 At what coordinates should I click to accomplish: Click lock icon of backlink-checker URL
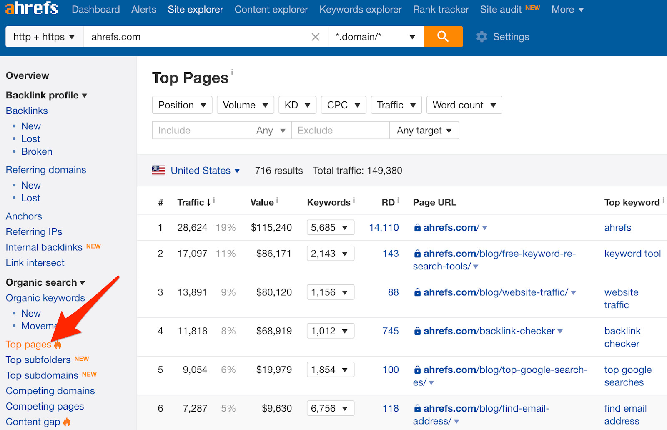(x=417, y=331)
